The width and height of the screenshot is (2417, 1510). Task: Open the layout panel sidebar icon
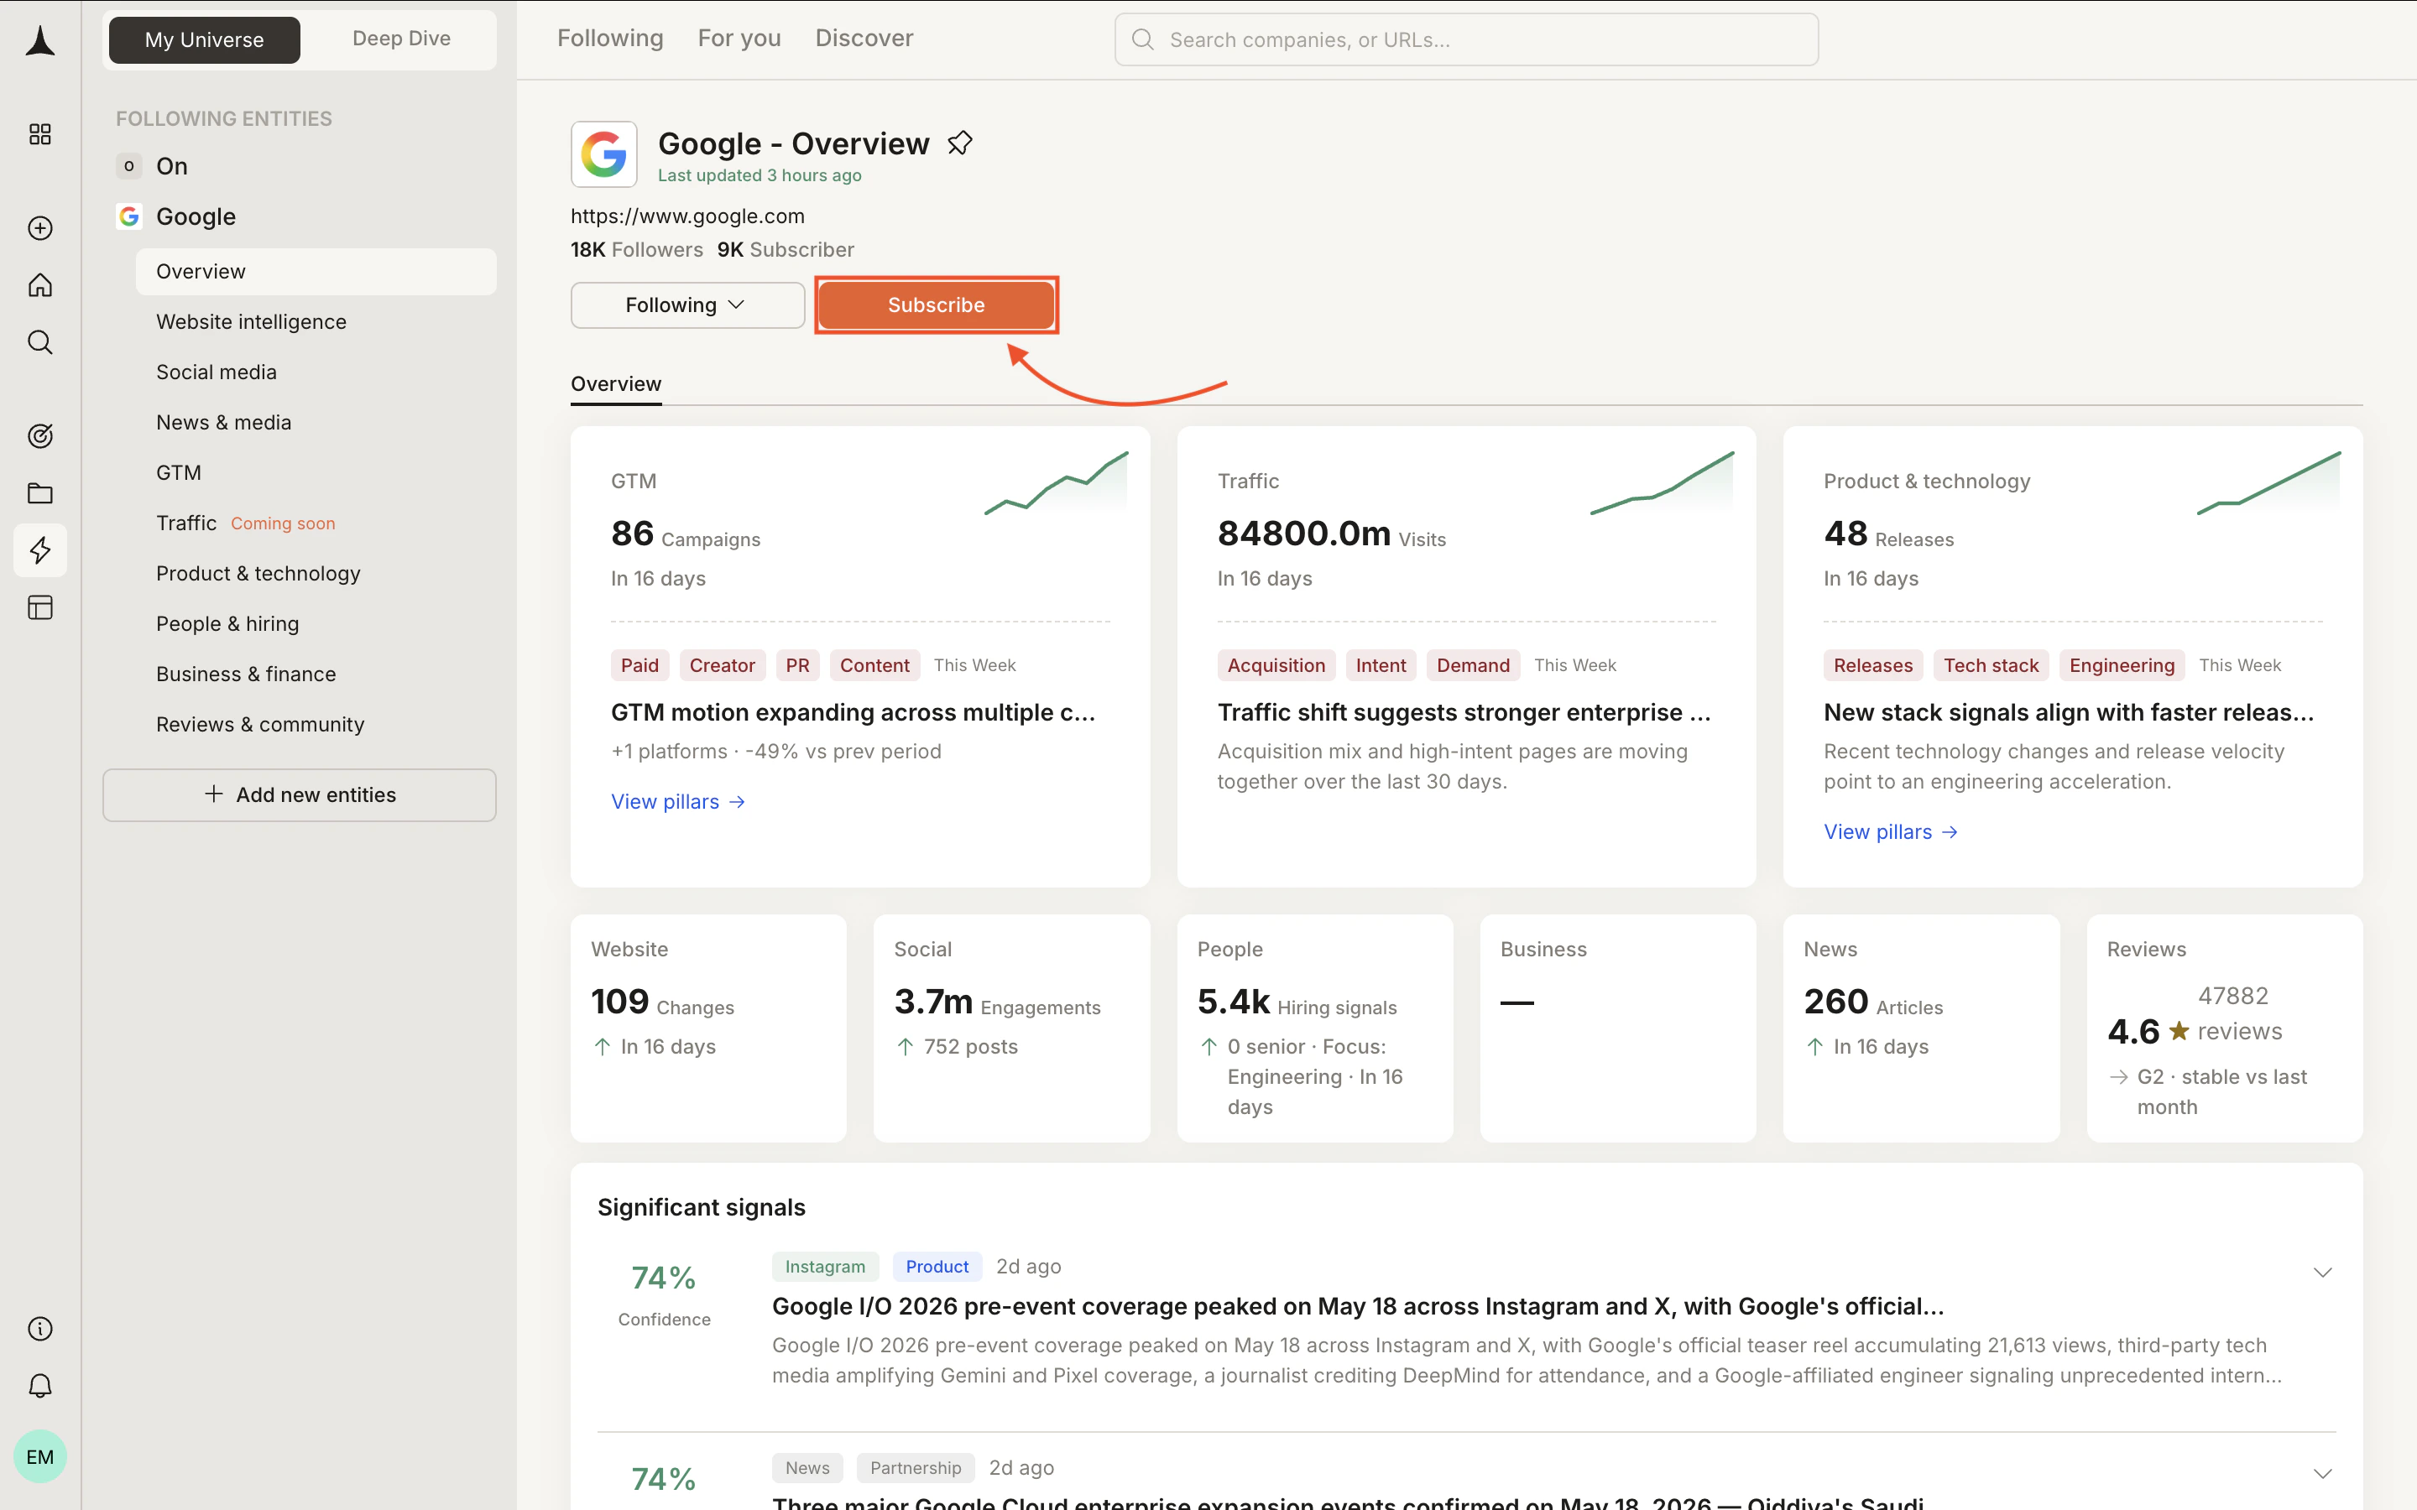40,607
